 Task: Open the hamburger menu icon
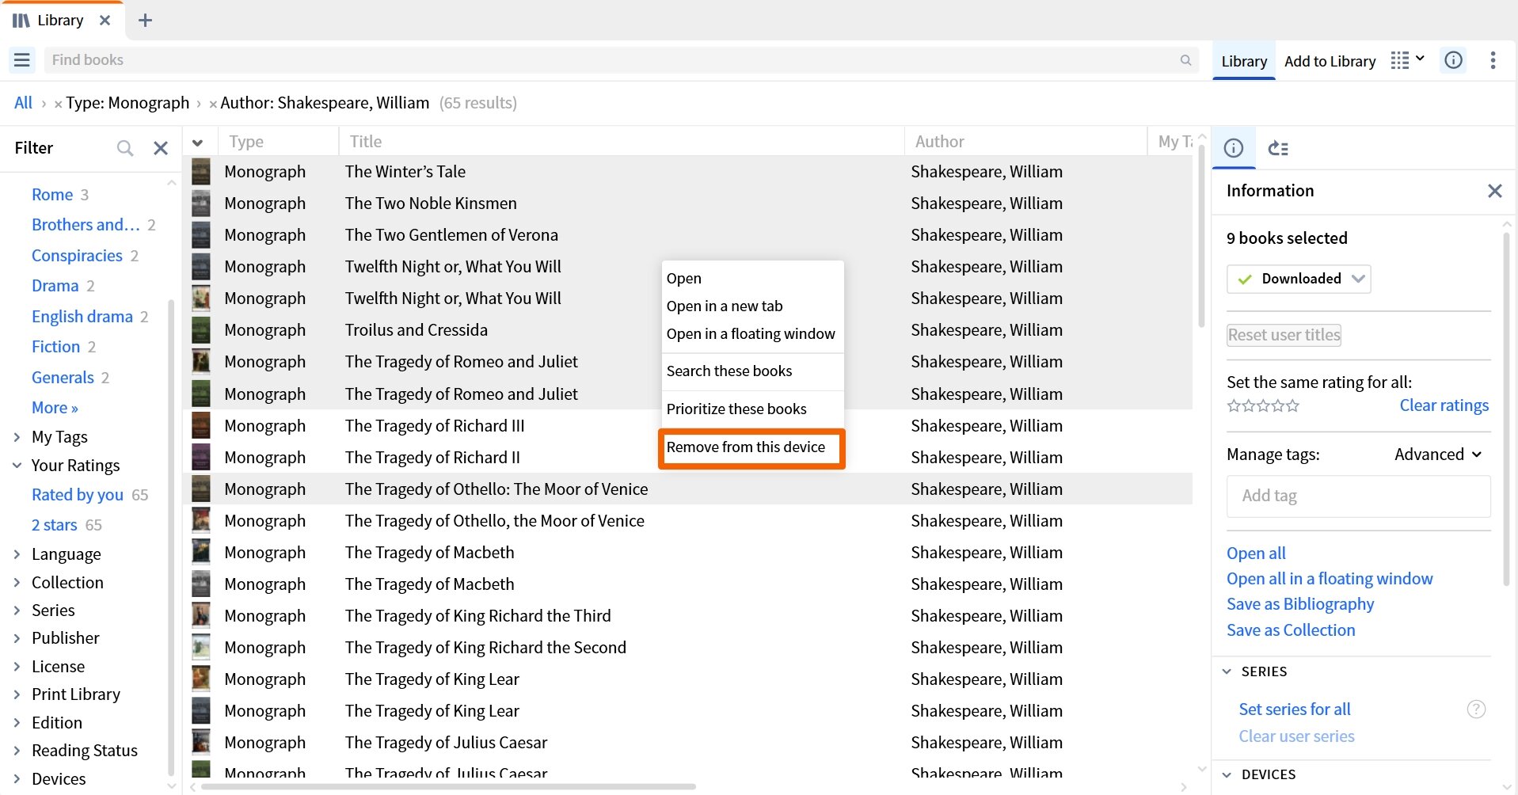pos(22,60)
